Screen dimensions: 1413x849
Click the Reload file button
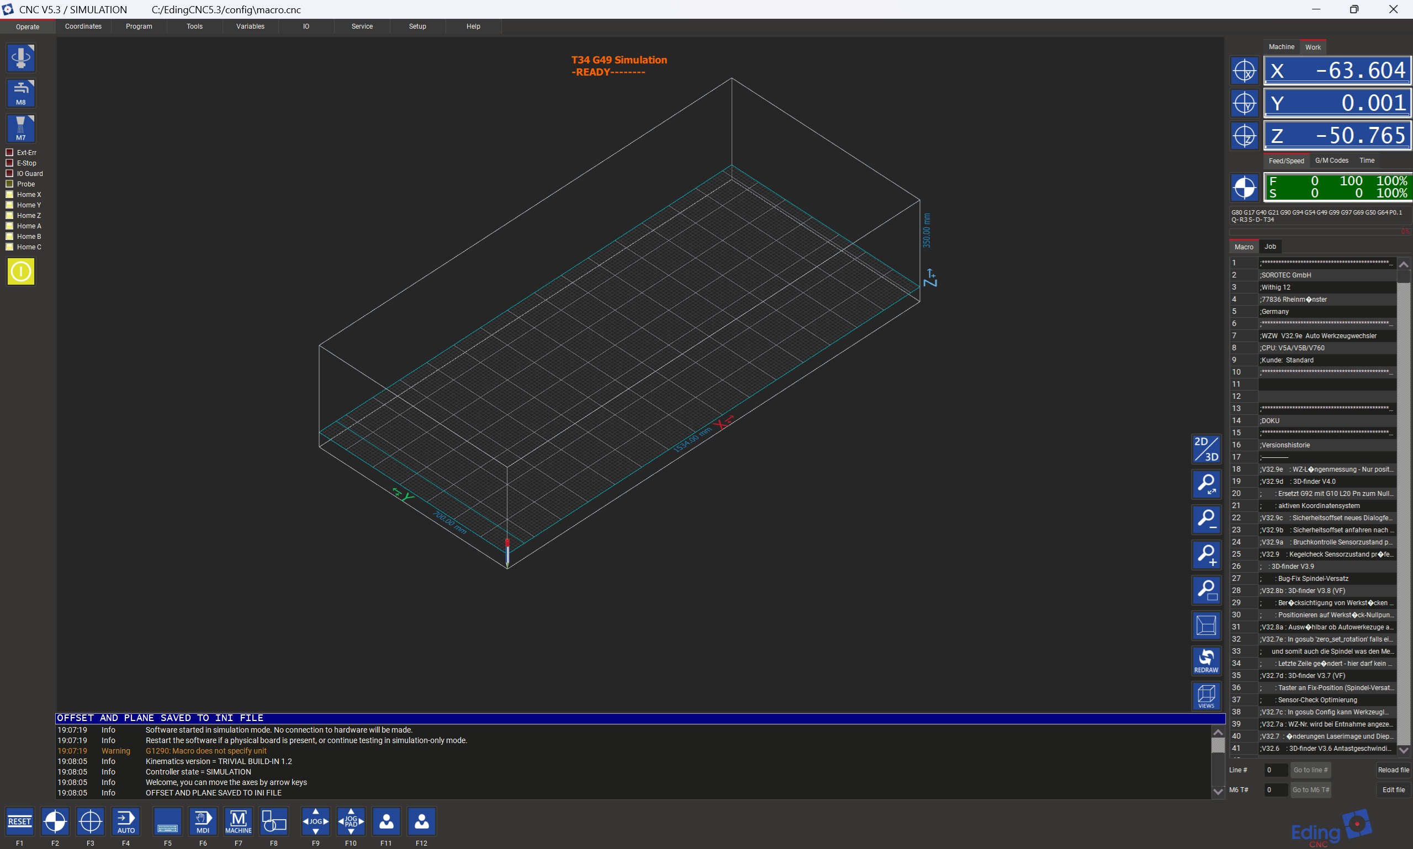coord(1393,770)
